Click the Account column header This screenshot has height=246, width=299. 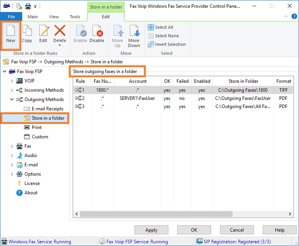[138, 81]
